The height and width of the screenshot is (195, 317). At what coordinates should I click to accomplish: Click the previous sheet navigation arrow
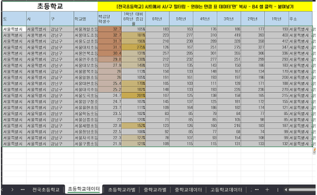(2, 190)
